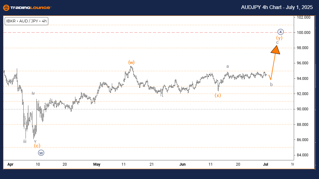Click the orange (c) wave label
Screen dimensions: 319x179
(37, 146)
